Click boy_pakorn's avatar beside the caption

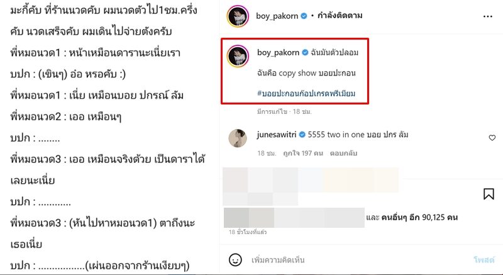point(238,56)
